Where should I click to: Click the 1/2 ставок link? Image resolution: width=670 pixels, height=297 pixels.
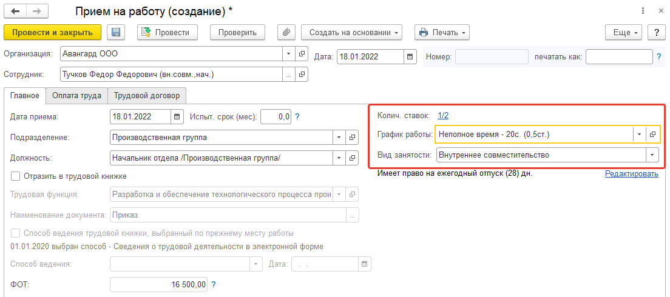coord(443,115)
